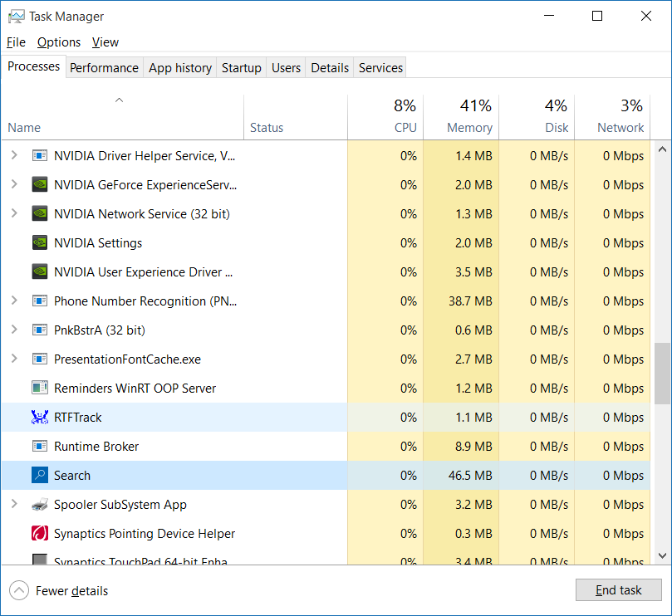Select the Runtime Broker process name
Image resolution: width=672 pixels, height=616 pixels.
[x=96, y=447]
